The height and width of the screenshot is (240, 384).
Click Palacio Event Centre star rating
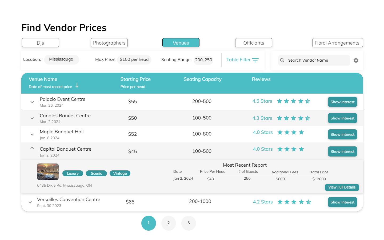pos(293,101)
